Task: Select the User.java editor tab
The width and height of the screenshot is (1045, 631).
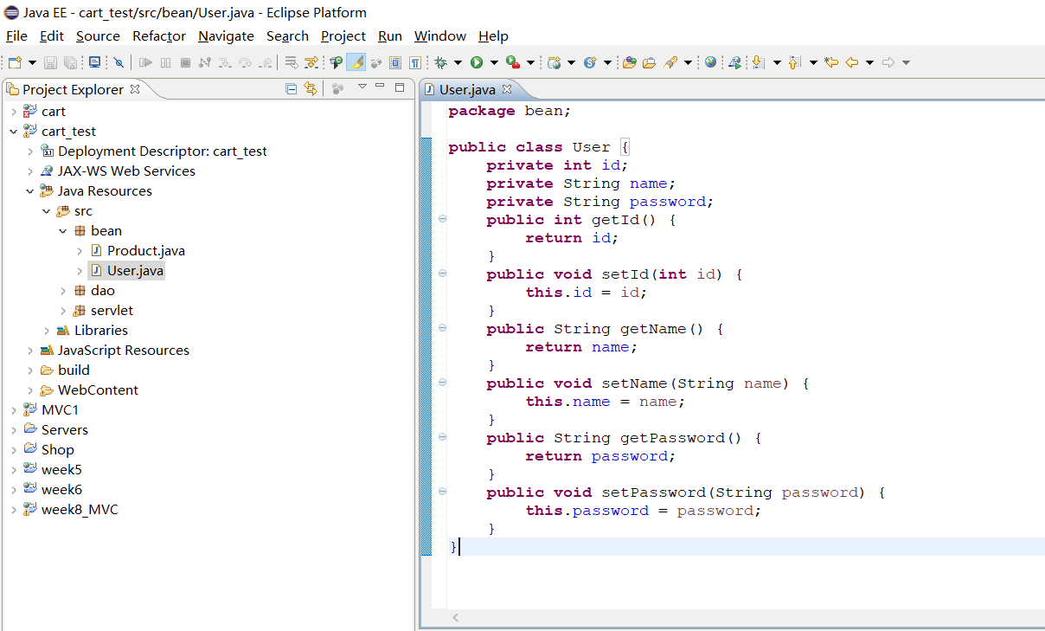Action: tap(467, 89)
